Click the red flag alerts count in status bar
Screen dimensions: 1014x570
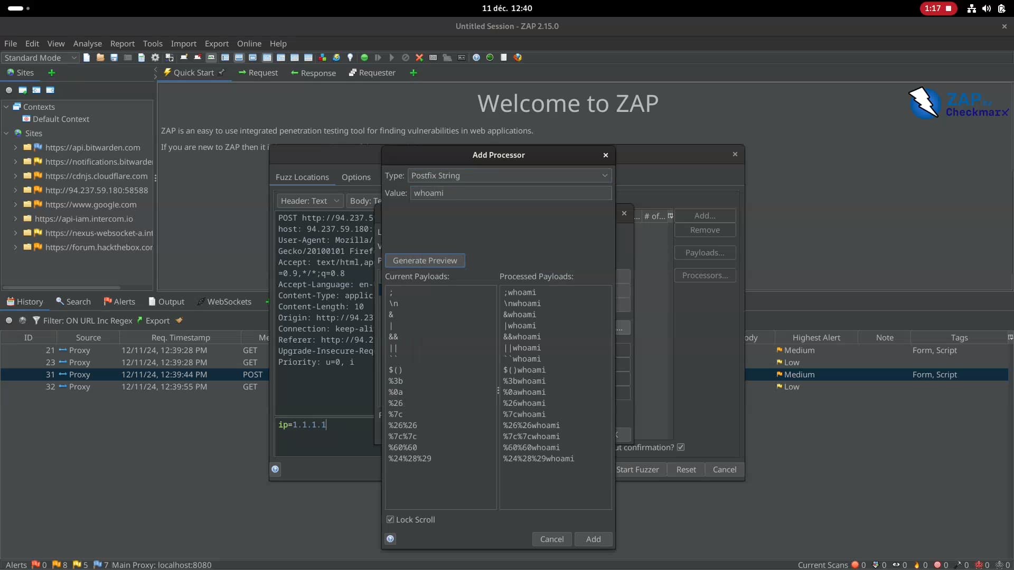coord(39,565)
